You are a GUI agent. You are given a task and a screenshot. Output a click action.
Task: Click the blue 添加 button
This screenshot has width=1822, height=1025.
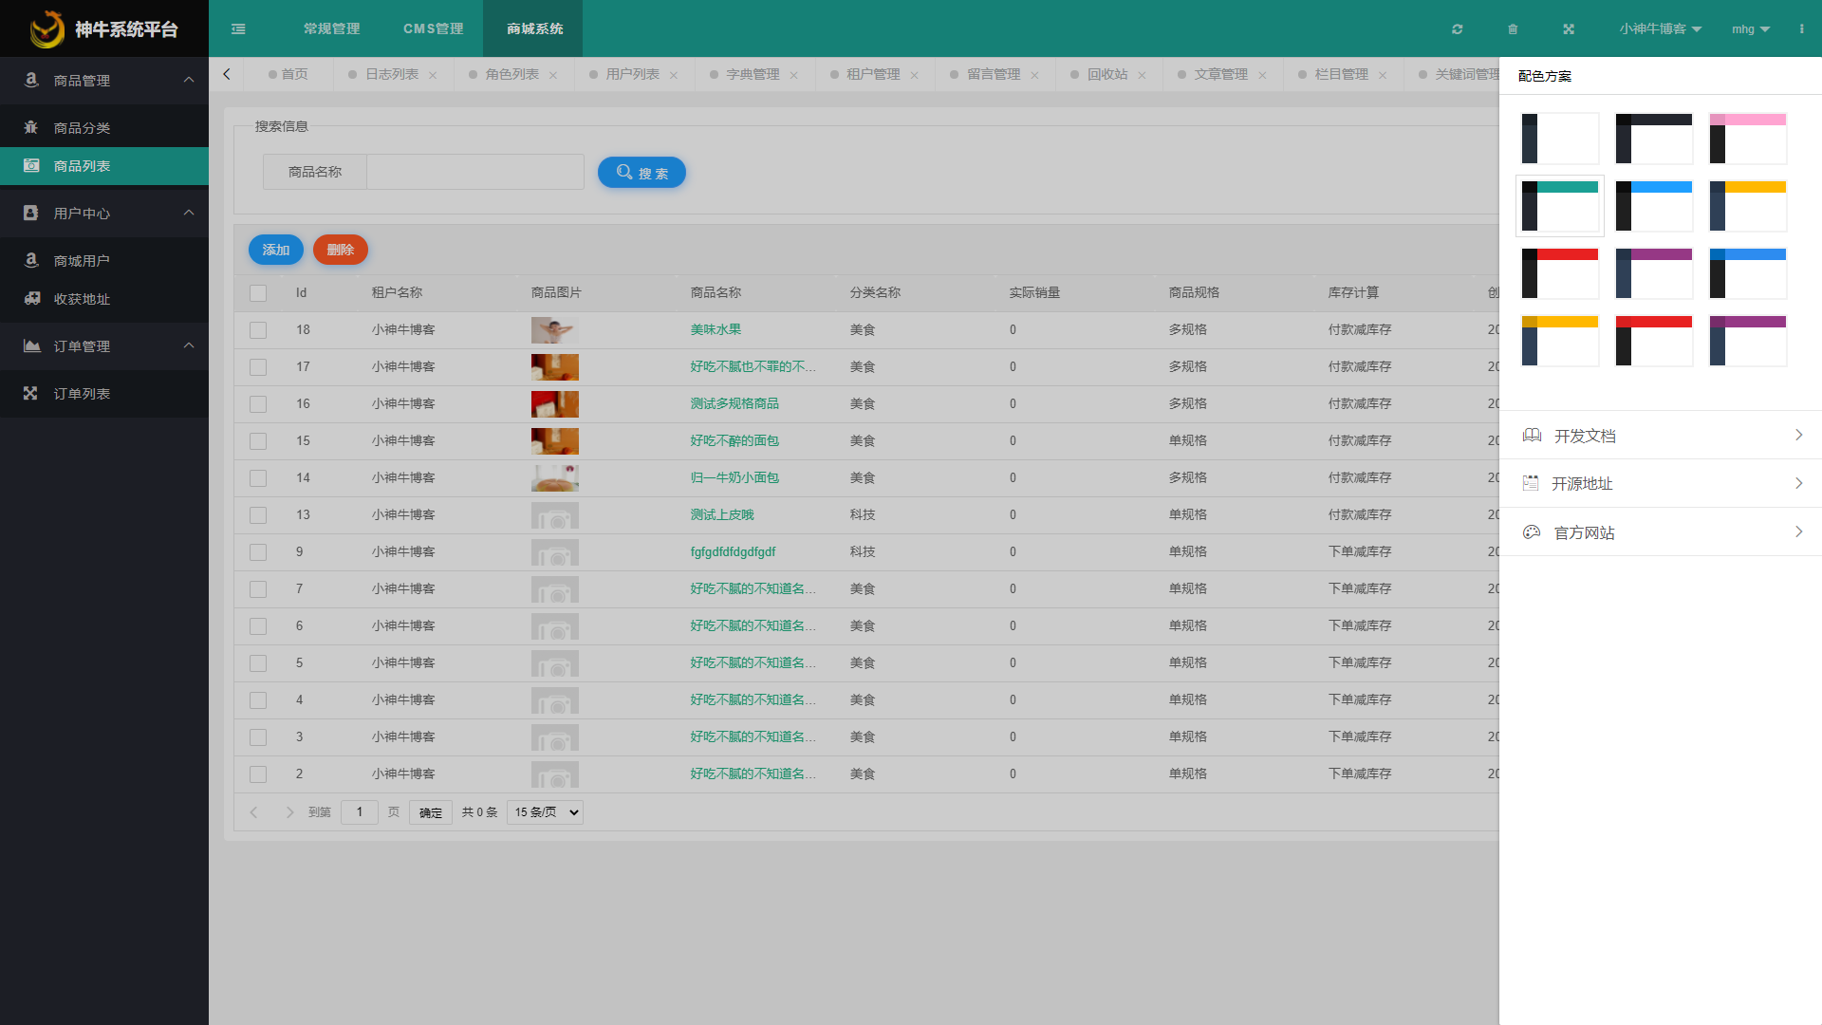[x=275, y=250]
